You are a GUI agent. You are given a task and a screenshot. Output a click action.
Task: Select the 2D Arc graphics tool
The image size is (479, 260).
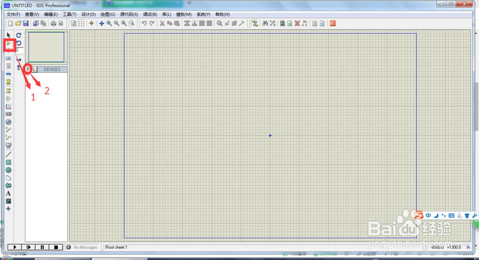(x=9, y=178)
